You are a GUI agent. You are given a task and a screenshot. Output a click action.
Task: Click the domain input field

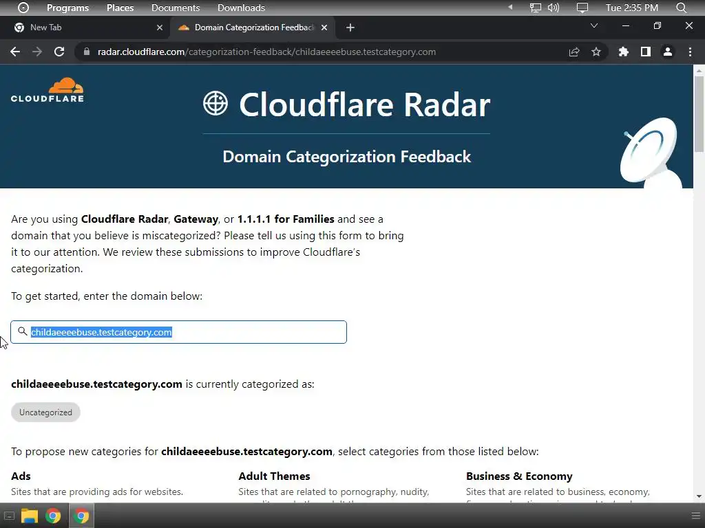coord(178,332)
